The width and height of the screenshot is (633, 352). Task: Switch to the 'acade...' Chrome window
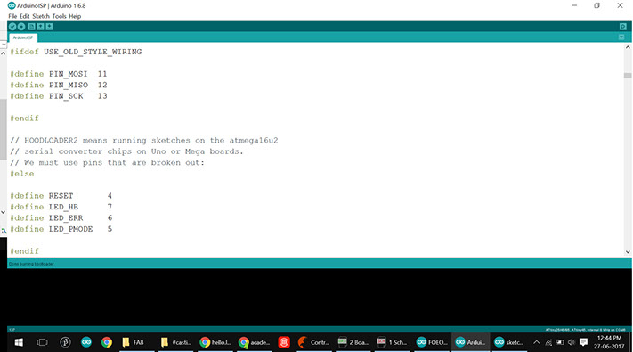pos(255,342)
